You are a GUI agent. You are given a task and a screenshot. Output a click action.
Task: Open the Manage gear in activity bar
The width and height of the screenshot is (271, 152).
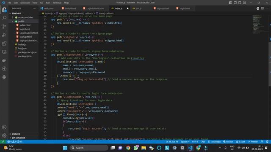point(4,136)
